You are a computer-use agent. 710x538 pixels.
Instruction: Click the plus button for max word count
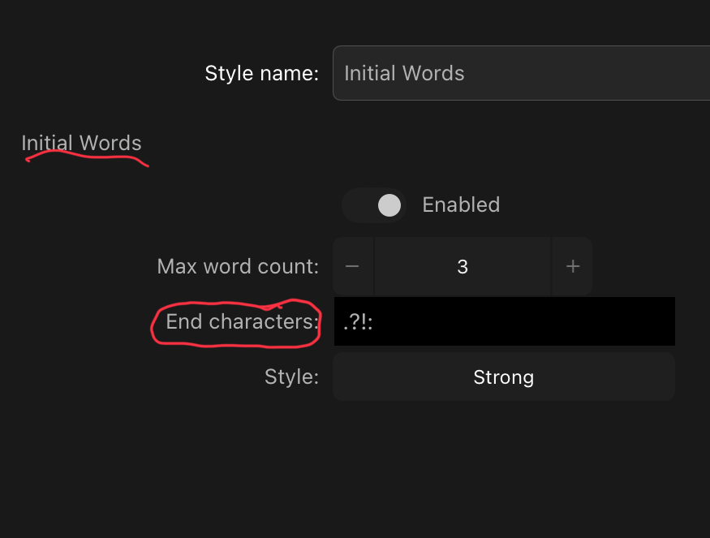coord(572,266)
